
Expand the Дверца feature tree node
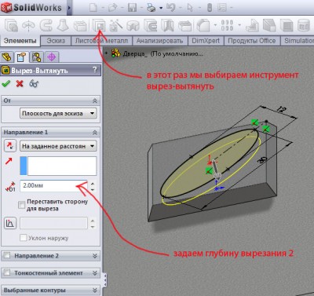coord(106,53)
